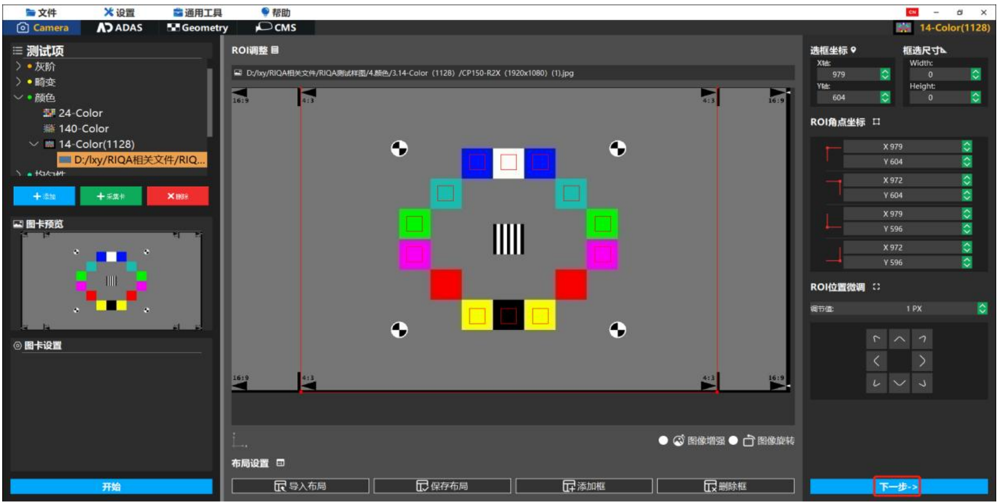Click the bottom-right diagonal ROI arrow
The image size is (999, 502).
922,383
